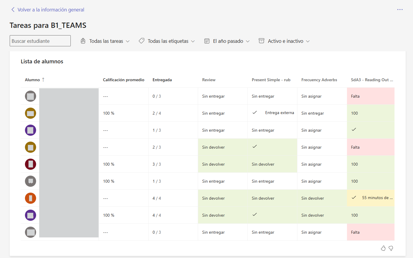Click the Falta cell in the bottom row
The image size is (413, 258).
coord(371,232)
